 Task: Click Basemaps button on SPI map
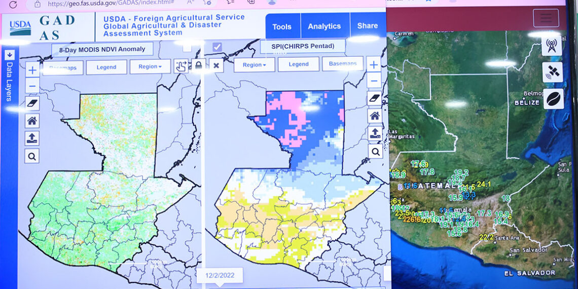(x=343, y=64)
